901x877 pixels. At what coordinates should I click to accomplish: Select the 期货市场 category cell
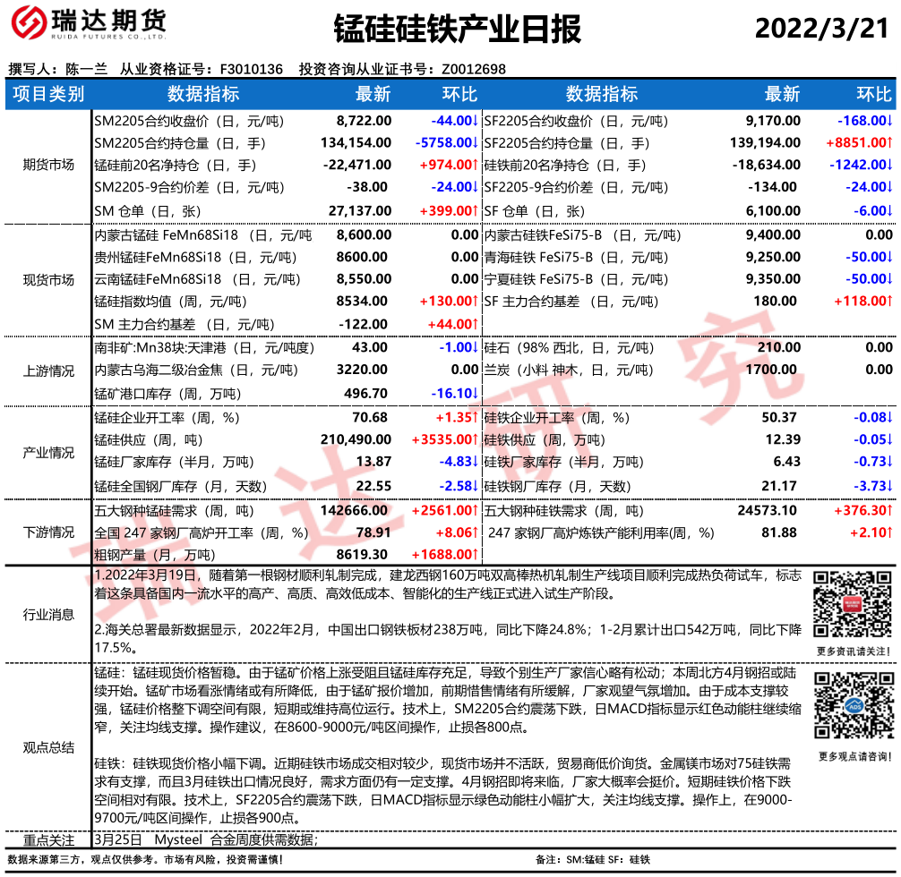(49, 165)
